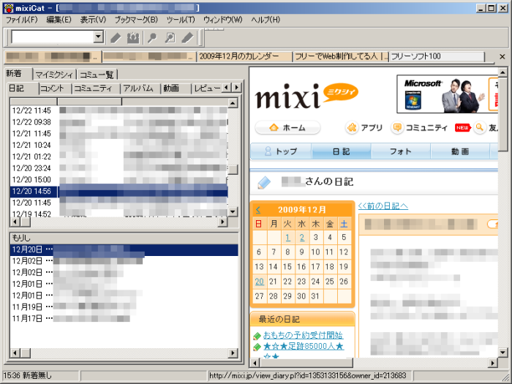Image resolution: width=512 pixels, height=384 pixels.
Task: Open the ツール(T) menu
Action: [181, 20]
